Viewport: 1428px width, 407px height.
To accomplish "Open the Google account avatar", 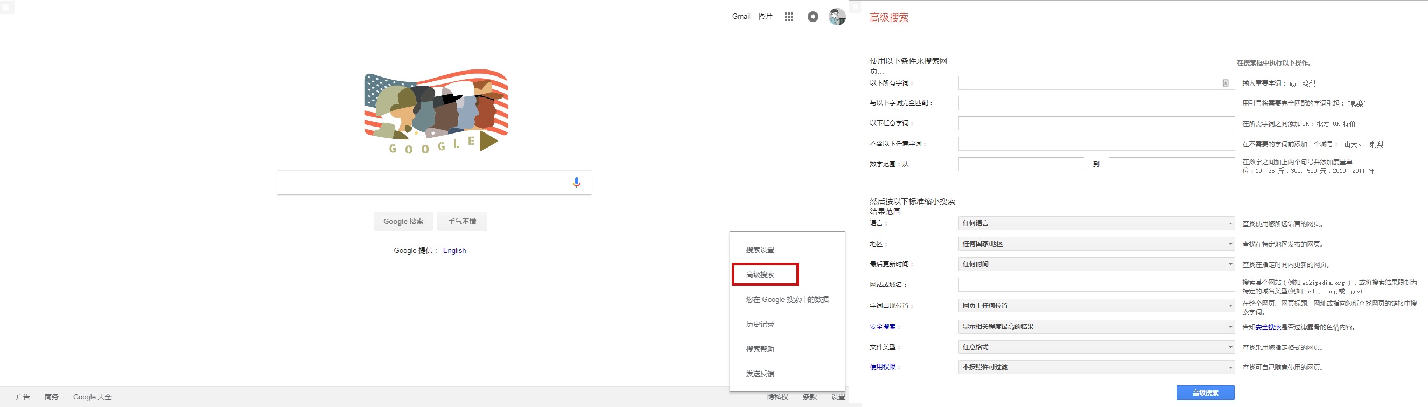I will point(837,17).
